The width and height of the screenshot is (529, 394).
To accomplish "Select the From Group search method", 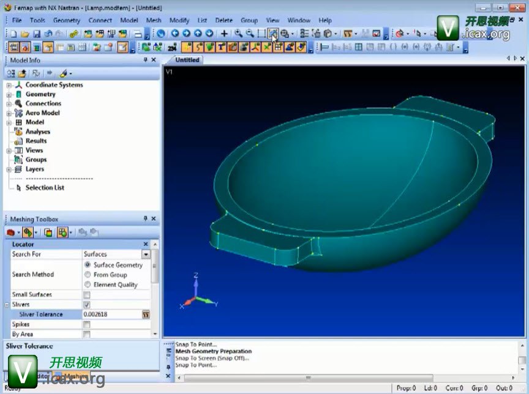I will click(x=88, y=275).
